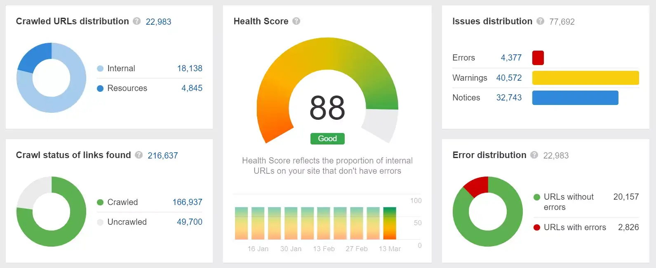656x268 pixels.
Task: Click the green Good status badge
Action: 327,139
